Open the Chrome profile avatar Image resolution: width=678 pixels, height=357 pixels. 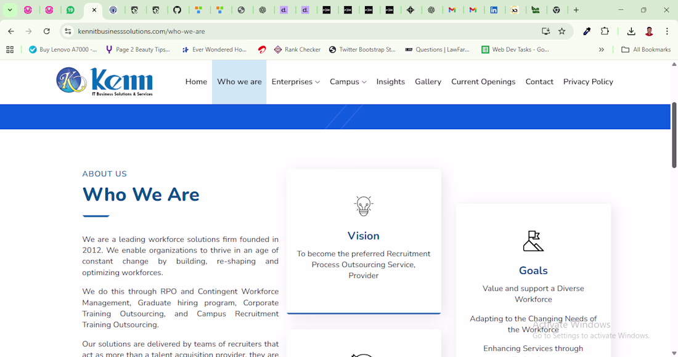[x=649, y=31]
